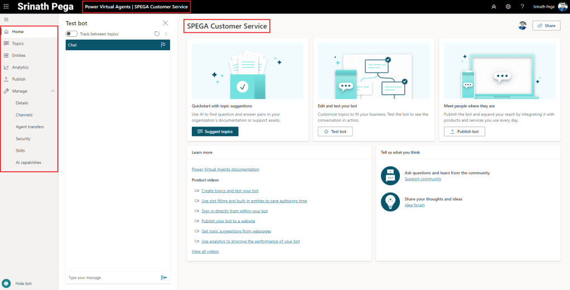Open Power Virtual Agents documentation link
This screenshot has height=290, width=570.
(x=225, y=169)
